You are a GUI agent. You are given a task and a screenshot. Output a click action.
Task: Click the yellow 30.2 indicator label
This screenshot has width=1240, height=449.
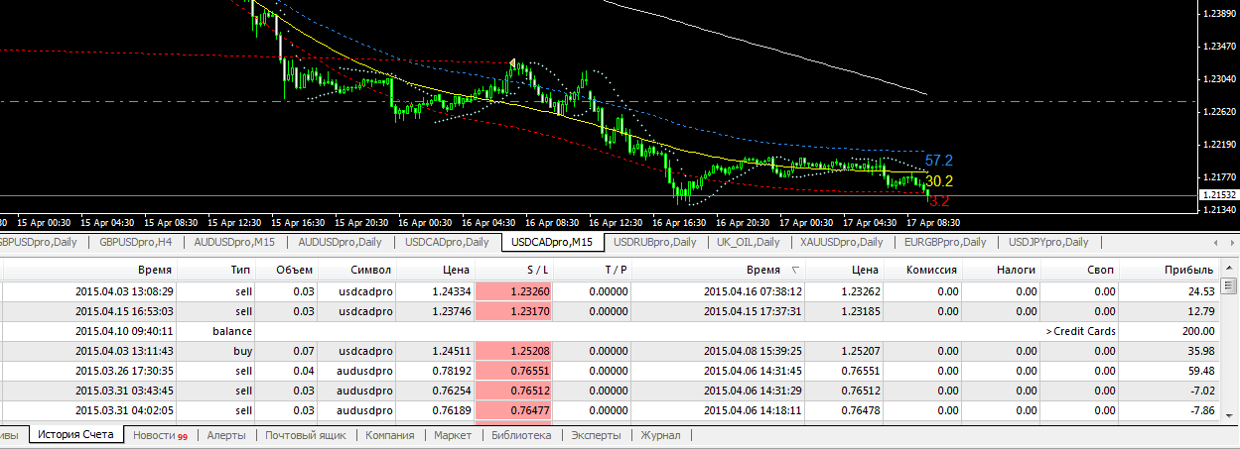coord(939,181)
